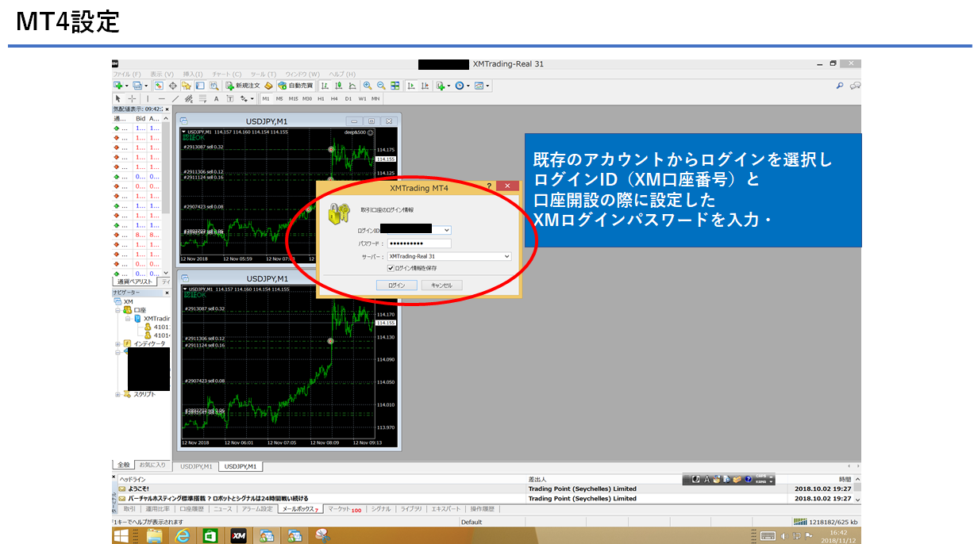Open Internet Explorer from the taskbar

[183, 536]
